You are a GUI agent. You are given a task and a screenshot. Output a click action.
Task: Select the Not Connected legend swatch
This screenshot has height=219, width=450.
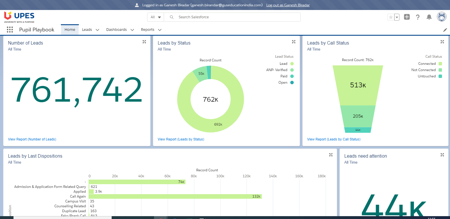(x=440, y=70)
